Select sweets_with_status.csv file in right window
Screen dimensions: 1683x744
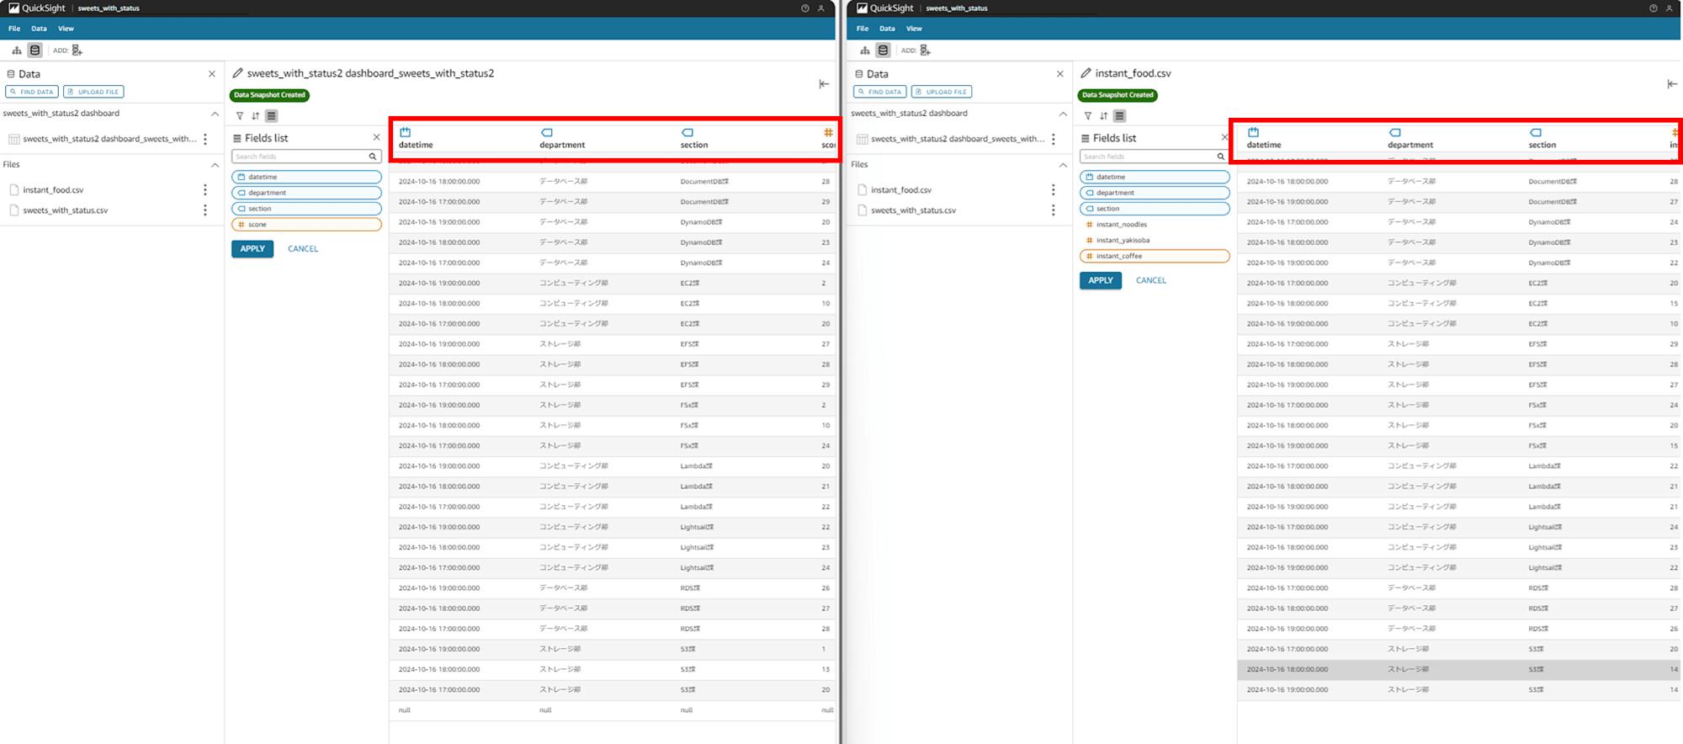coord(913,210)
